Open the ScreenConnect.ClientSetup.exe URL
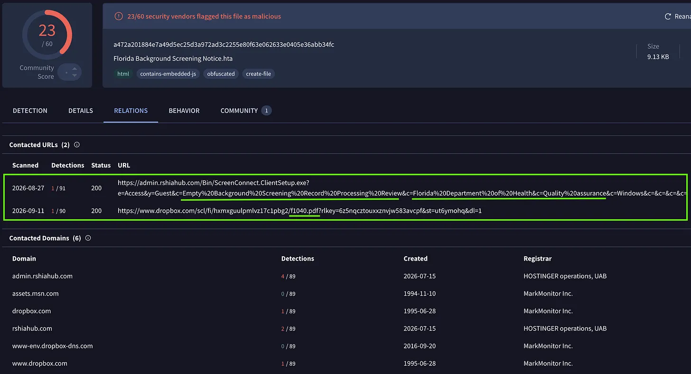This screenshot has width=691, height=374. [402, 188]
